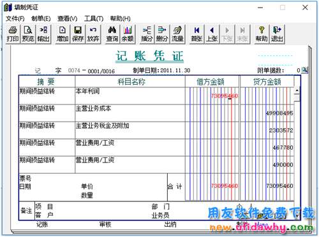Select the 本年利润 account name cell
The height and width of the screenshot is (237, 319).
click(130, 96)
